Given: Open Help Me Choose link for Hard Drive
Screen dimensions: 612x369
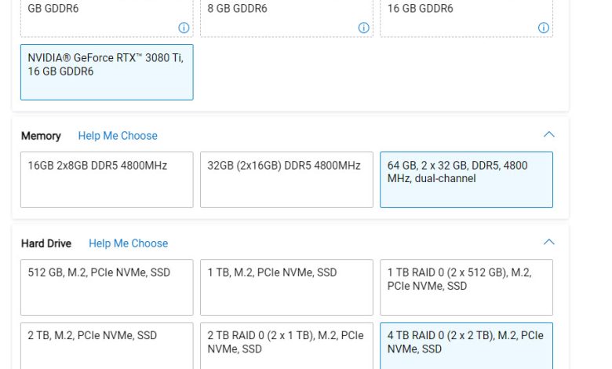Looking at the screenshot, I should 128,243.
